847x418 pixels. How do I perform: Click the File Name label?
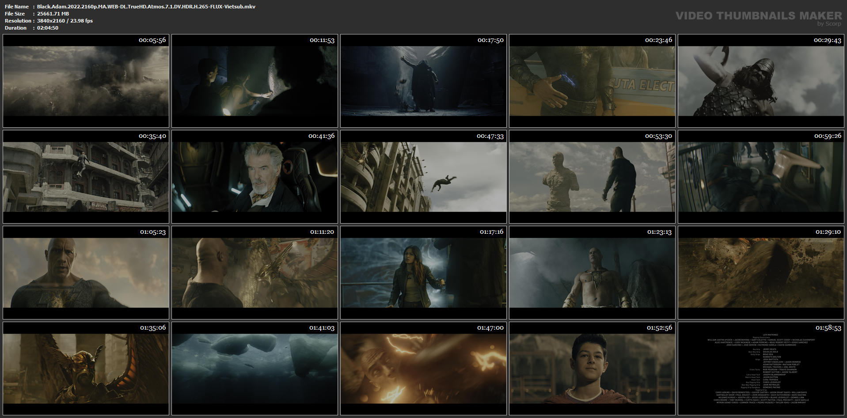point(17,7)
